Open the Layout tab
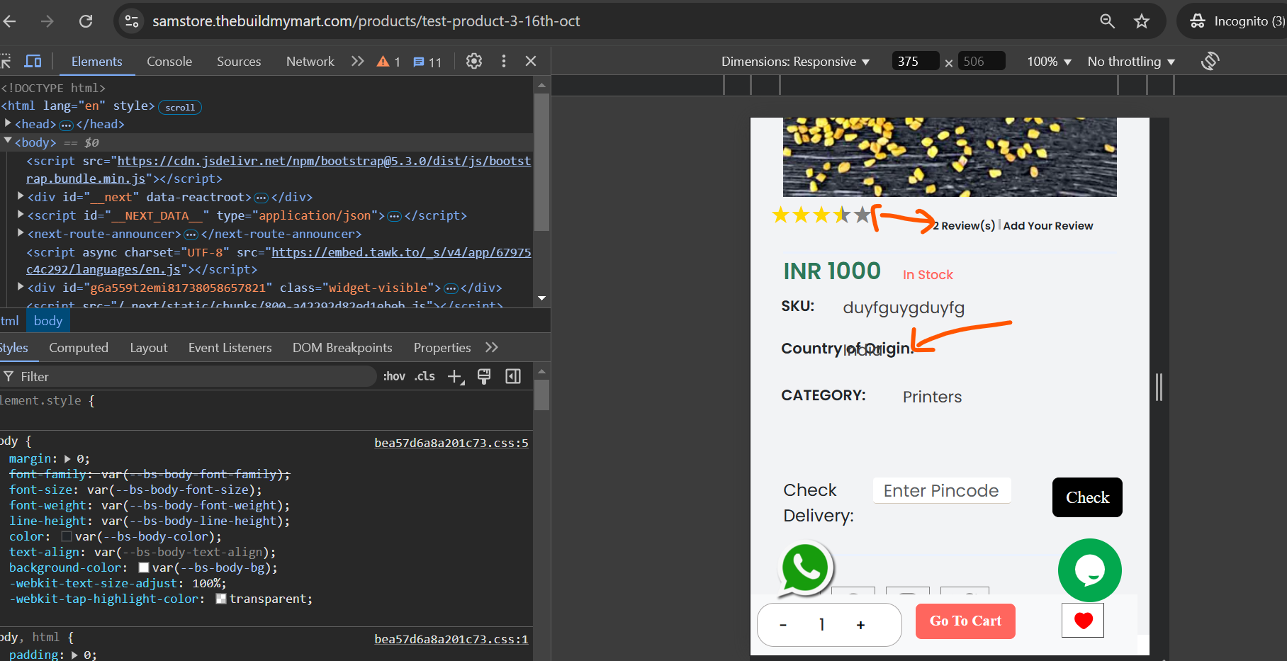Screen dimensions: 1287x661 pyautogui.click(x=149, y=348)
